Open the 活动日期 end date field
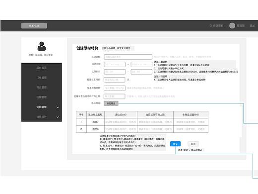This screenshot has width=258, height=194. [141, 64]
